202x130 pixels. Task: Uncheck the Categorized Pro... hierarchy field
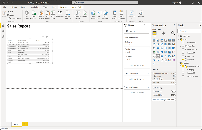[x=183, y=66]
